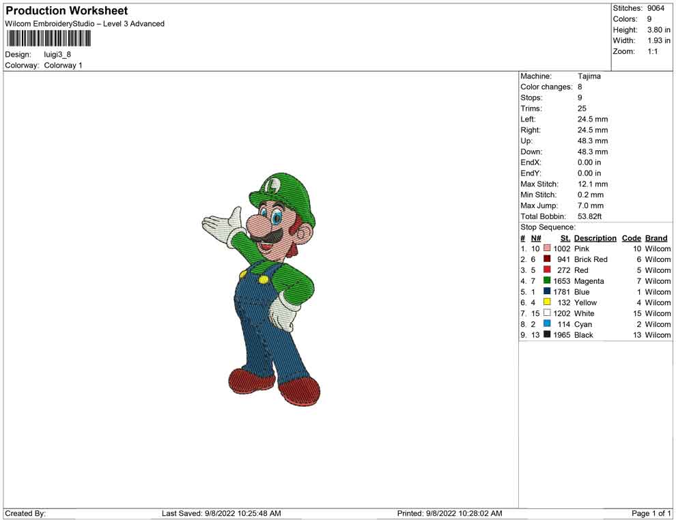This screenshot has width=676, height=520.
Task: Click the 'Brick Red' description text
Action: tap(591, 259)
